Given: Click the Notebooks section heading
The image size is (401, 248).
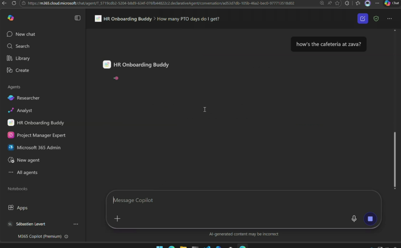Looking at the screenshot, I should coord(17,189).
